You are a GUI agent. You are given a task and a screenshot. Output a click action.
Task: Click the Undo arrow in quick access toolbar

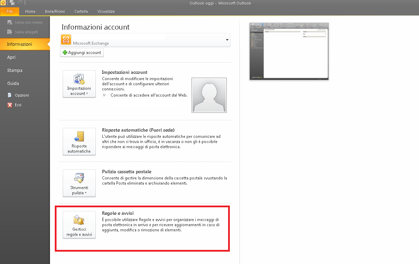(x=20, y=3)
